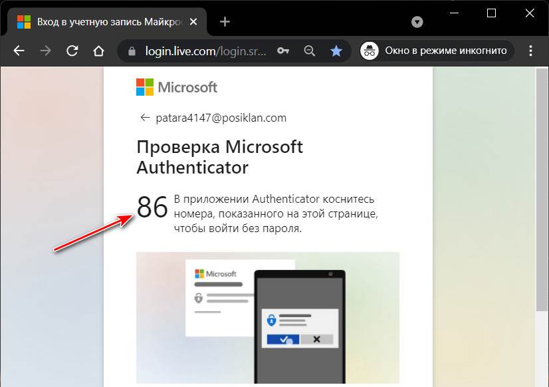Click the browser Back arrow button

pyautogui.click(x=19, y=51)
